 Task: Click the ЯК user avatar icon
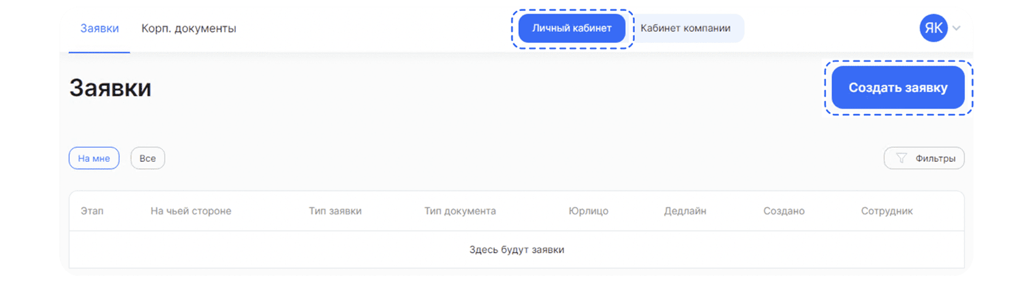pyautogui.click(x=933, y=28)
